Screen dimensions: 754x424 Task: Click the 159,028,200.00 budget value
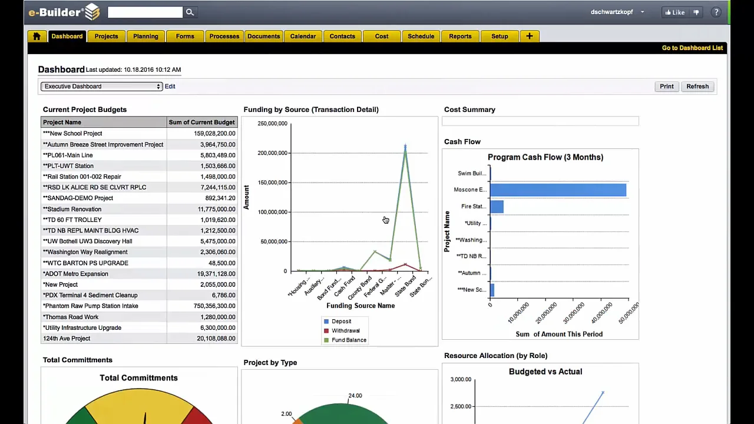click(x=214, y=134)
